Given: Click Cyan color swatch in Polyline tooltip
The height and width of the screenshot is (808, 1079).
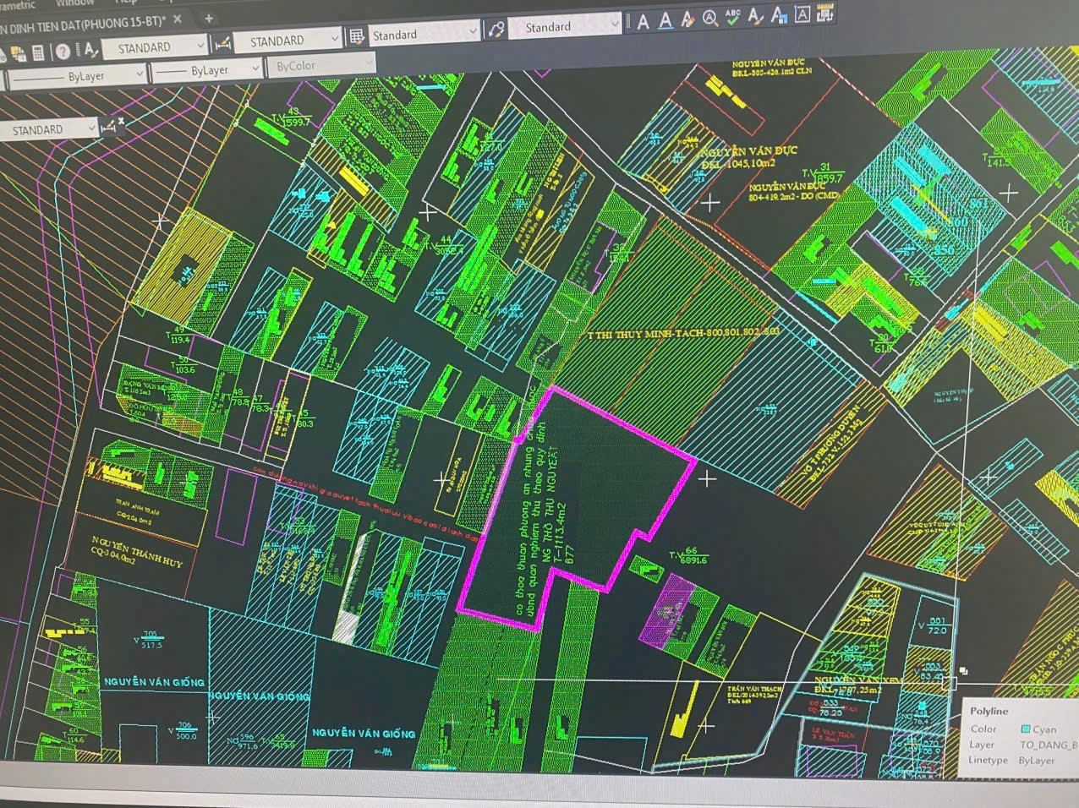Looking at the screenshot, I should click(1025, 729).
